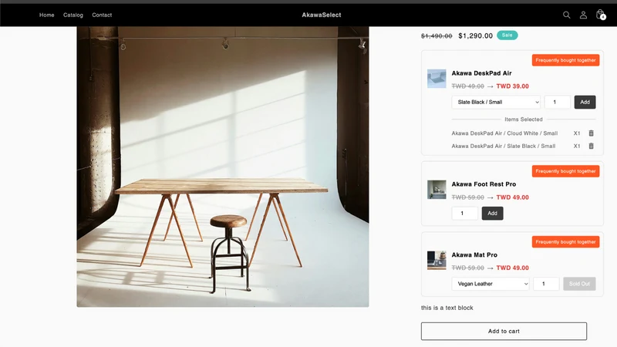Click the struck-through $1,490.00 price
This screenshot has width=617, height=347.
pyautogui.click(x=437, y=35)
